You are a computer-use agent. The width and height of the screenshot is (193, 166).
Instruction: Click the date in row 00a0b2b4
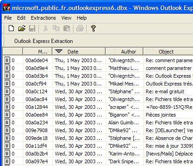coord(78,154)
